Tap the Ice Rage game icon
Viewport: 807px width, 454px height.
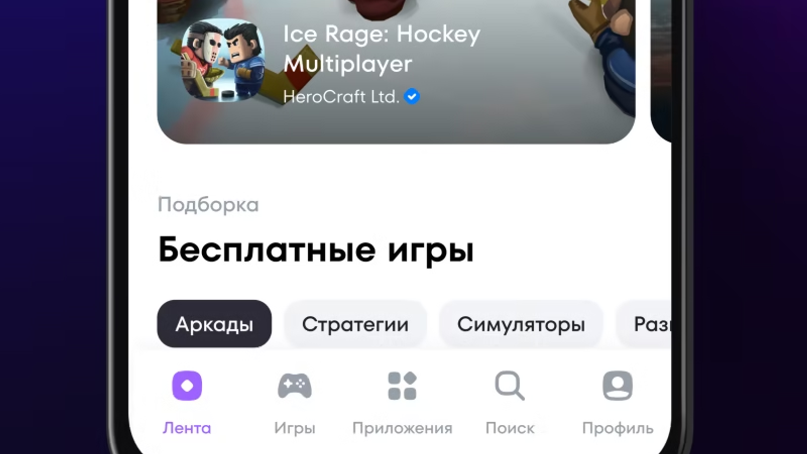point(222,60)
